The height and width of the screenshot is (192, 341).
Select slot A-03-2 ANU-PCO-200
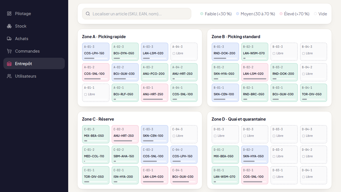pos(155,72)
